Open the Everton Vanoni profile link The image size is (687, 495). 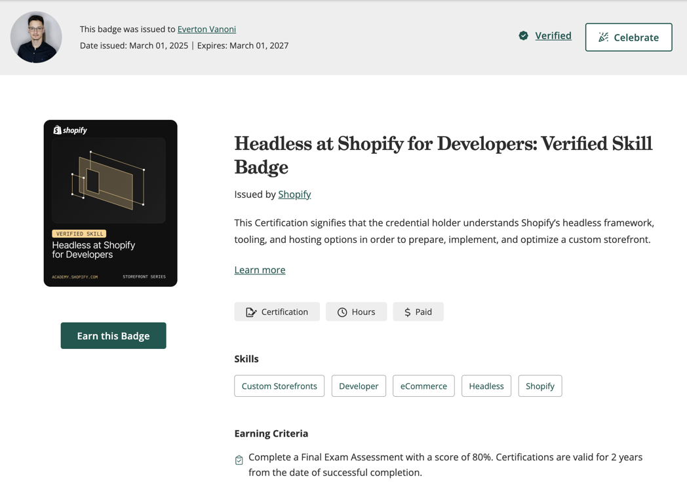click(206, 29)
